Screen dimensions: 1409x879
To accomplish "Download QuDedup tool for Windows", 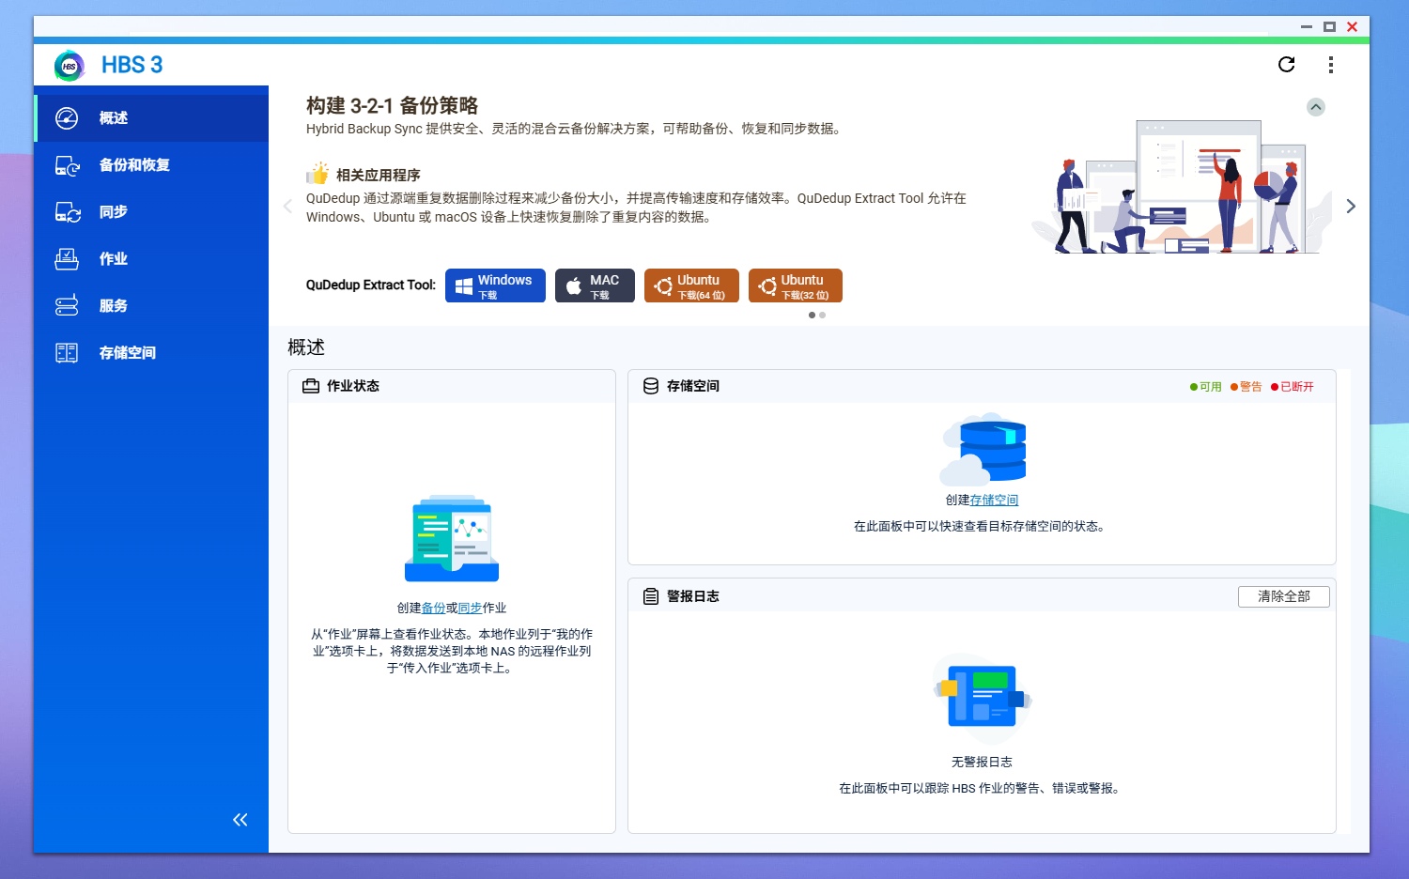I will pyautogui.click(x=495, y=285).
